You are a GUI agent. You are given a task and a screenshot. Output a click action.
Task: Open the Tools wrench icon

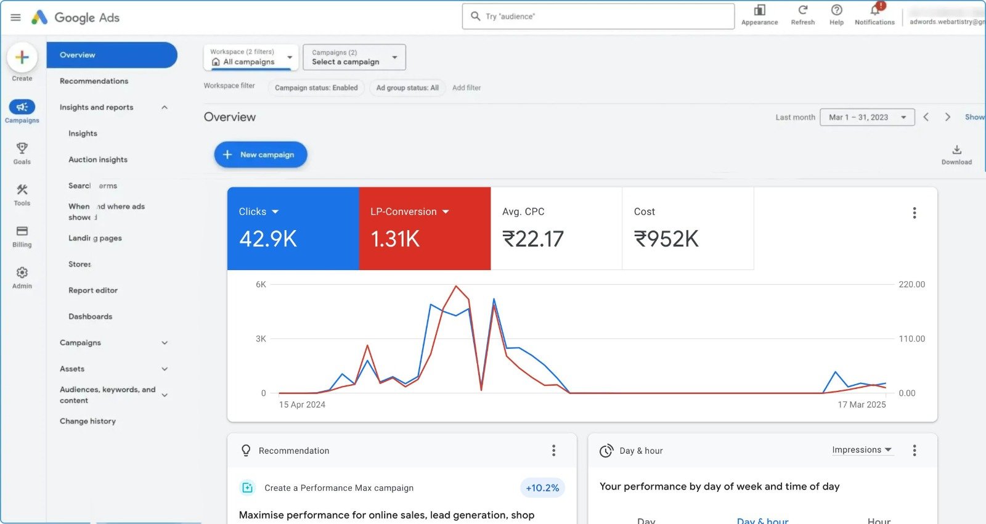22,190
